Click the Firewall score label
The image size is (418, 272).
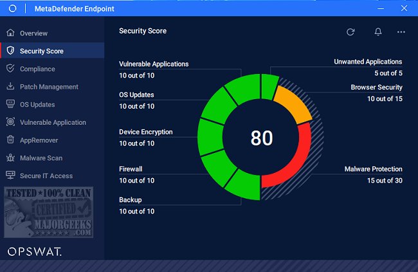pos(131,169)
